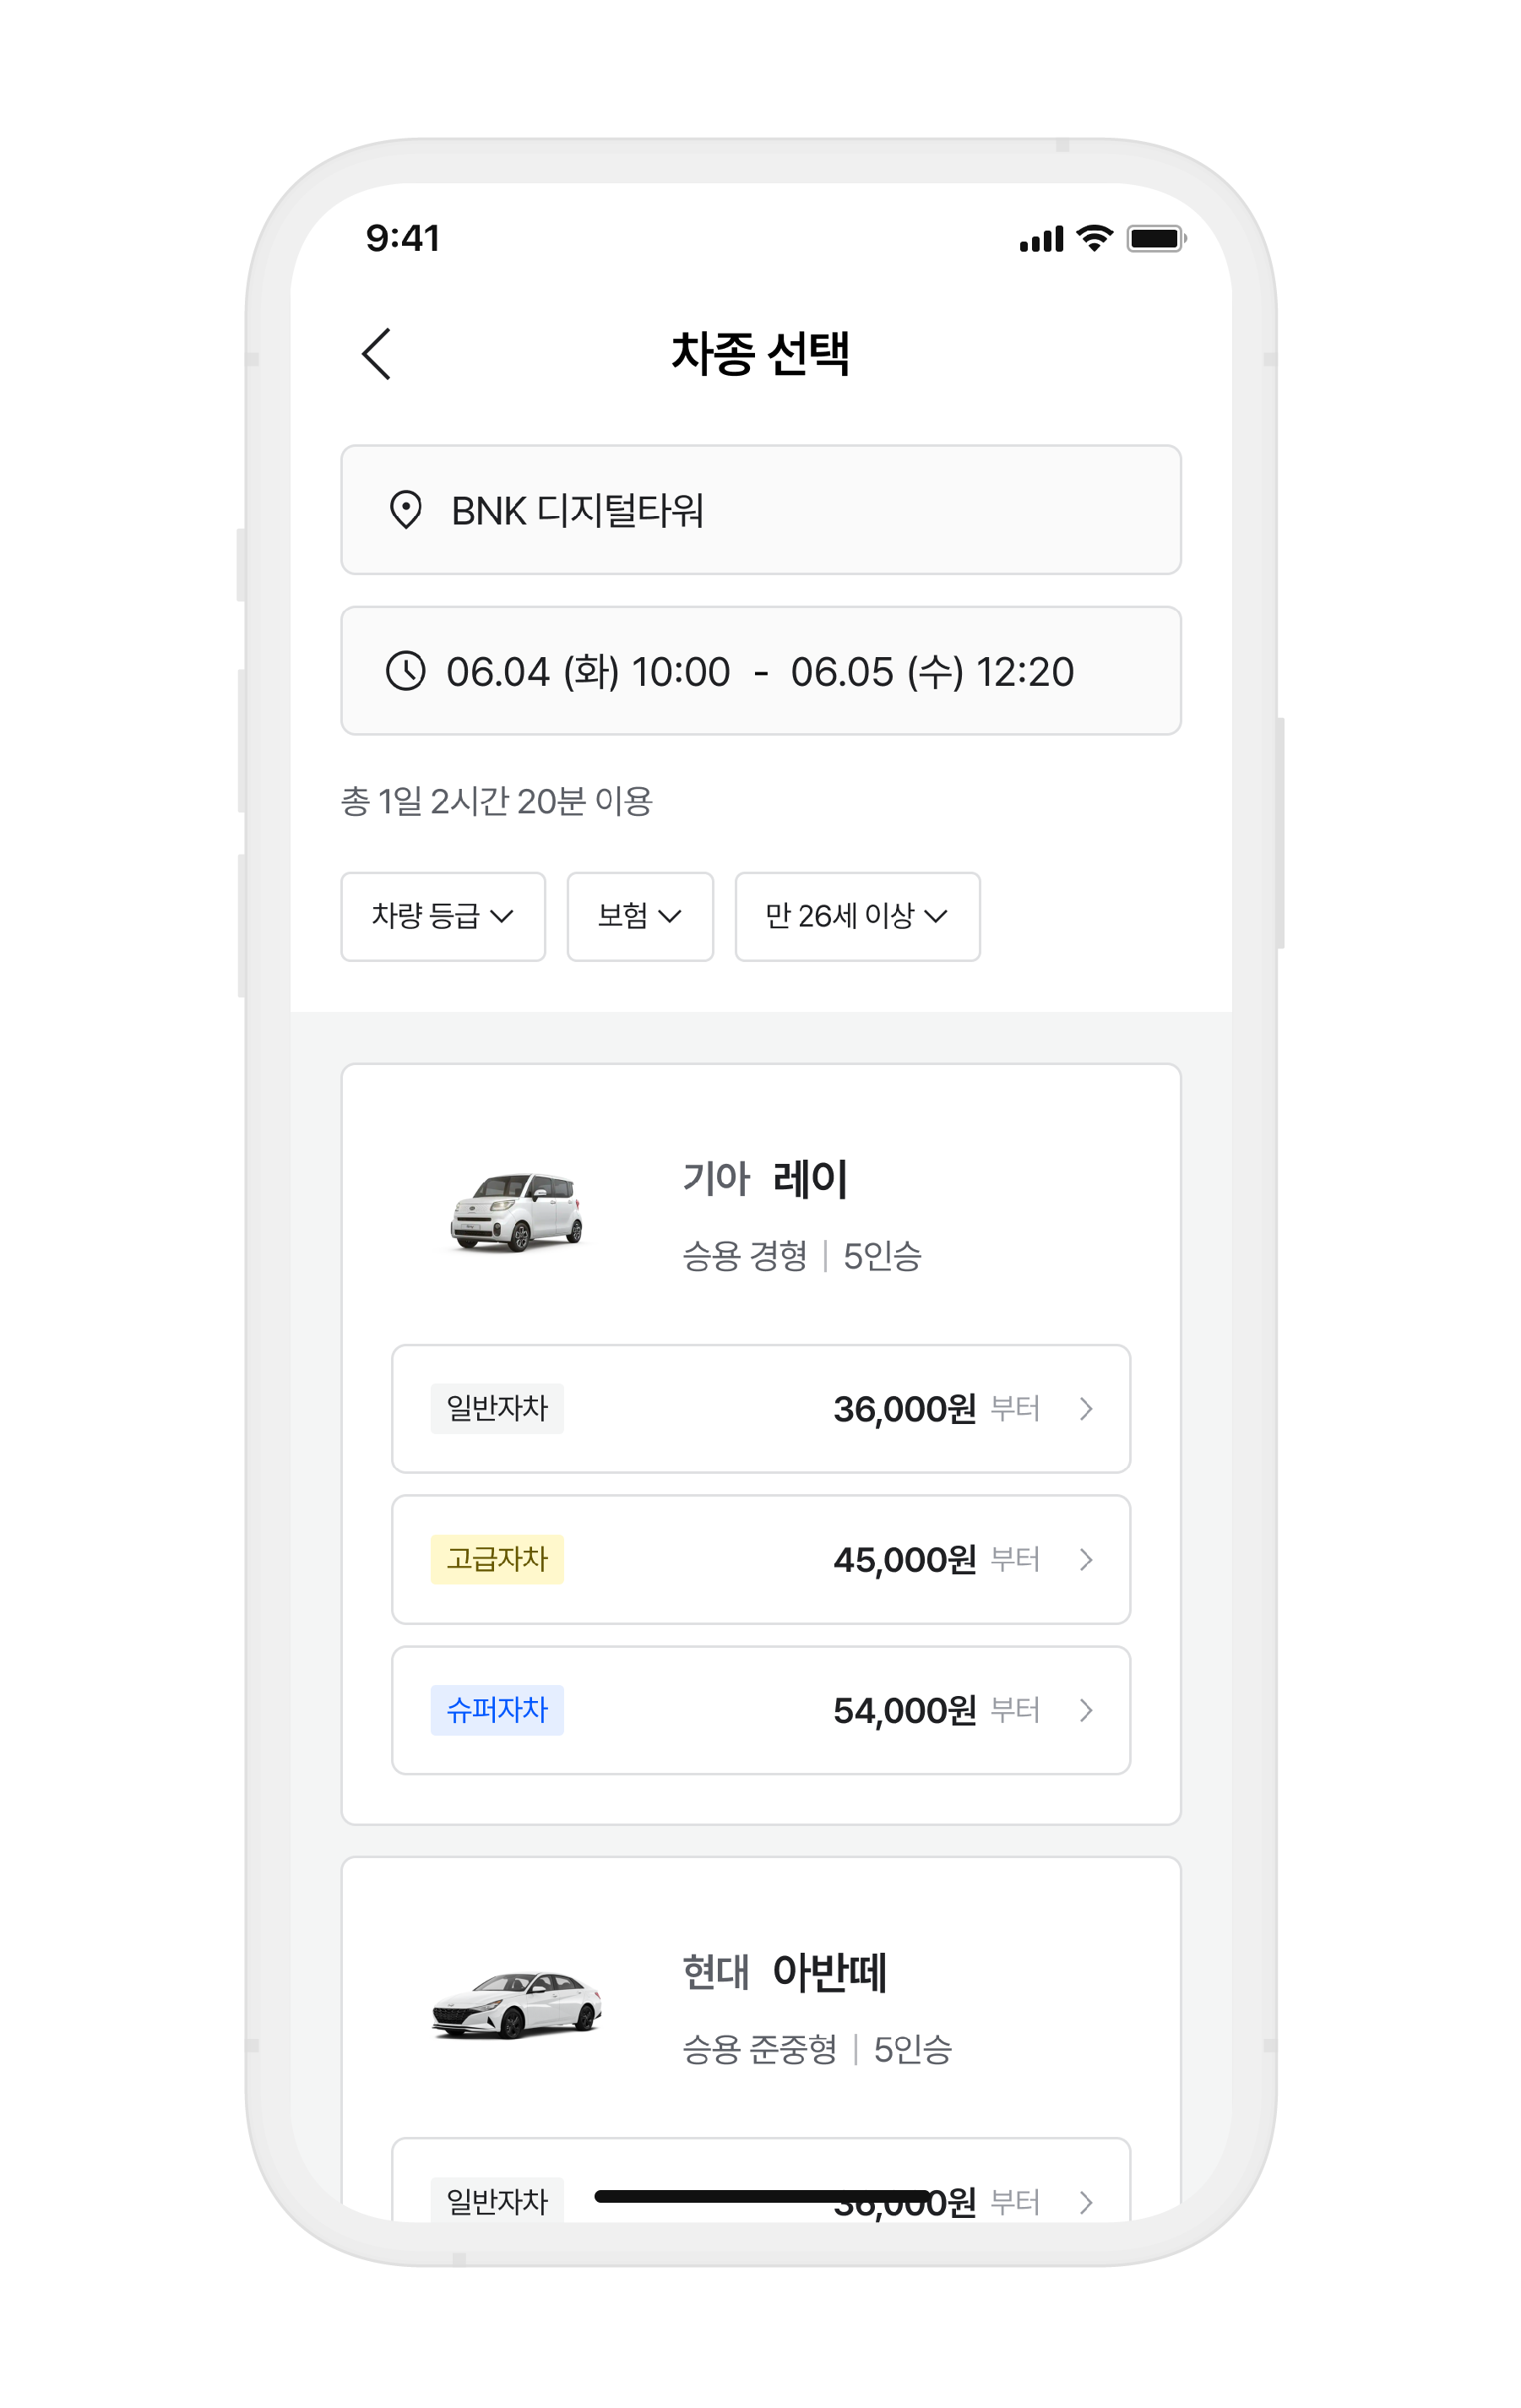Image resolution: width=1521 pixels, height=2408 pixels.
Task: Click arrow next to 54,000원 price
Action: pos(1086,1711)
